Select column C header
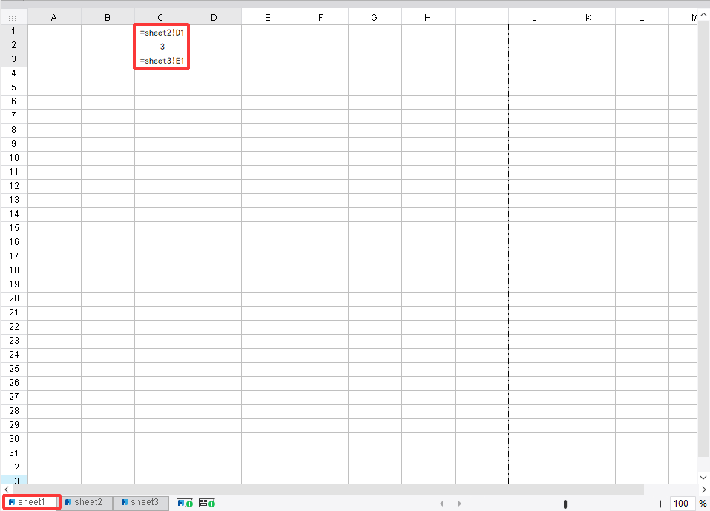The height and width of the screenshot is (511, 710). pos(161,17)
